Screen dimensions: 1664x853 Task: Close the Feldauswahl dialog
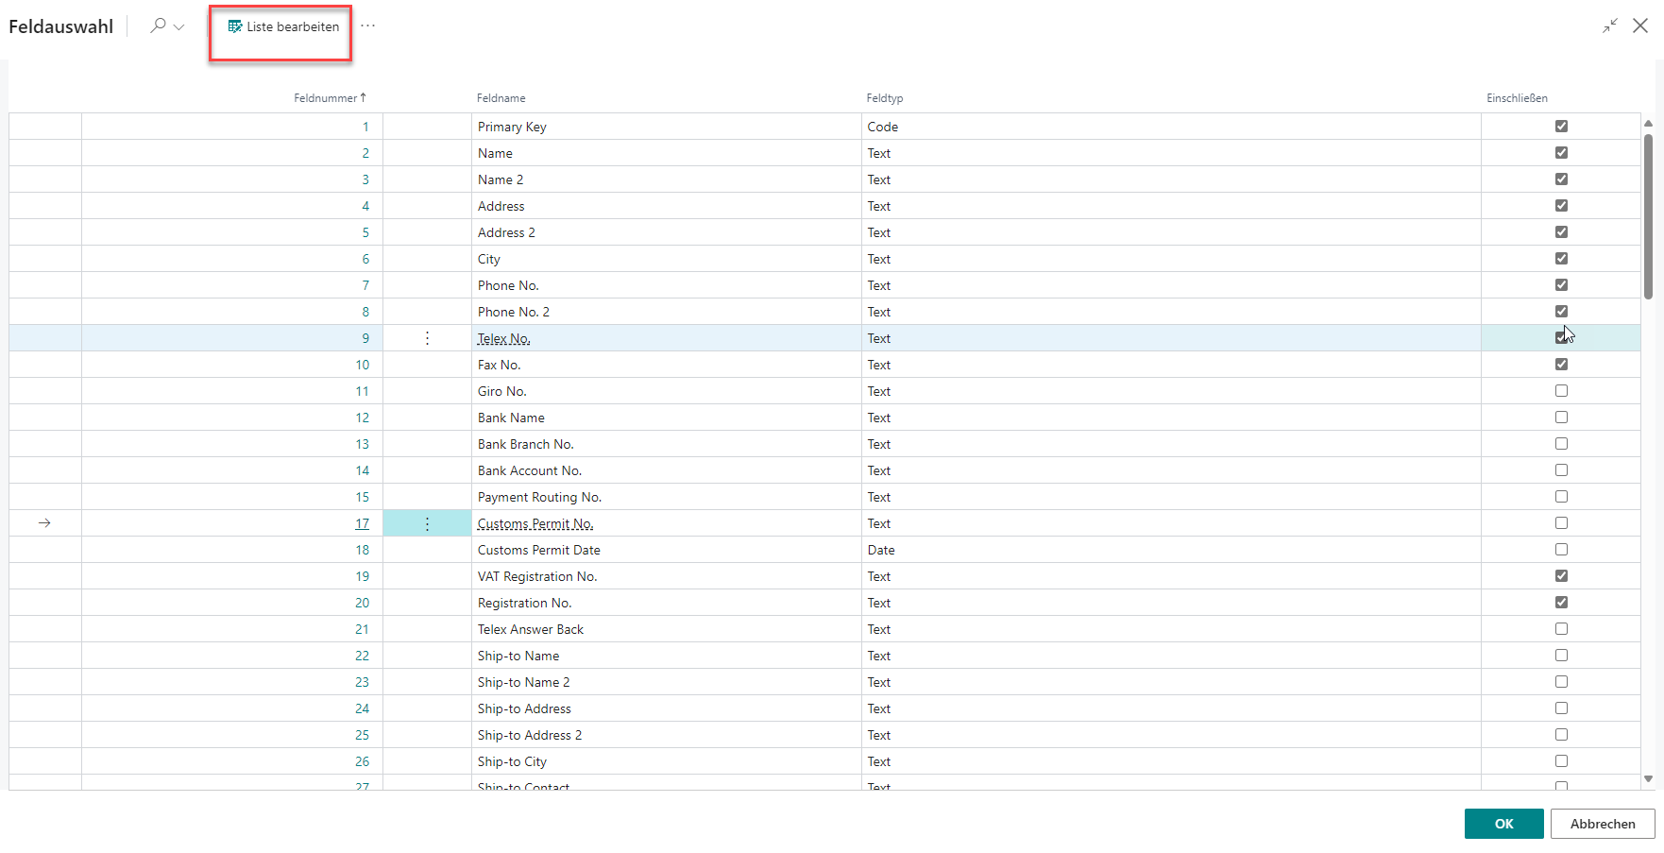click(1640, 26)
